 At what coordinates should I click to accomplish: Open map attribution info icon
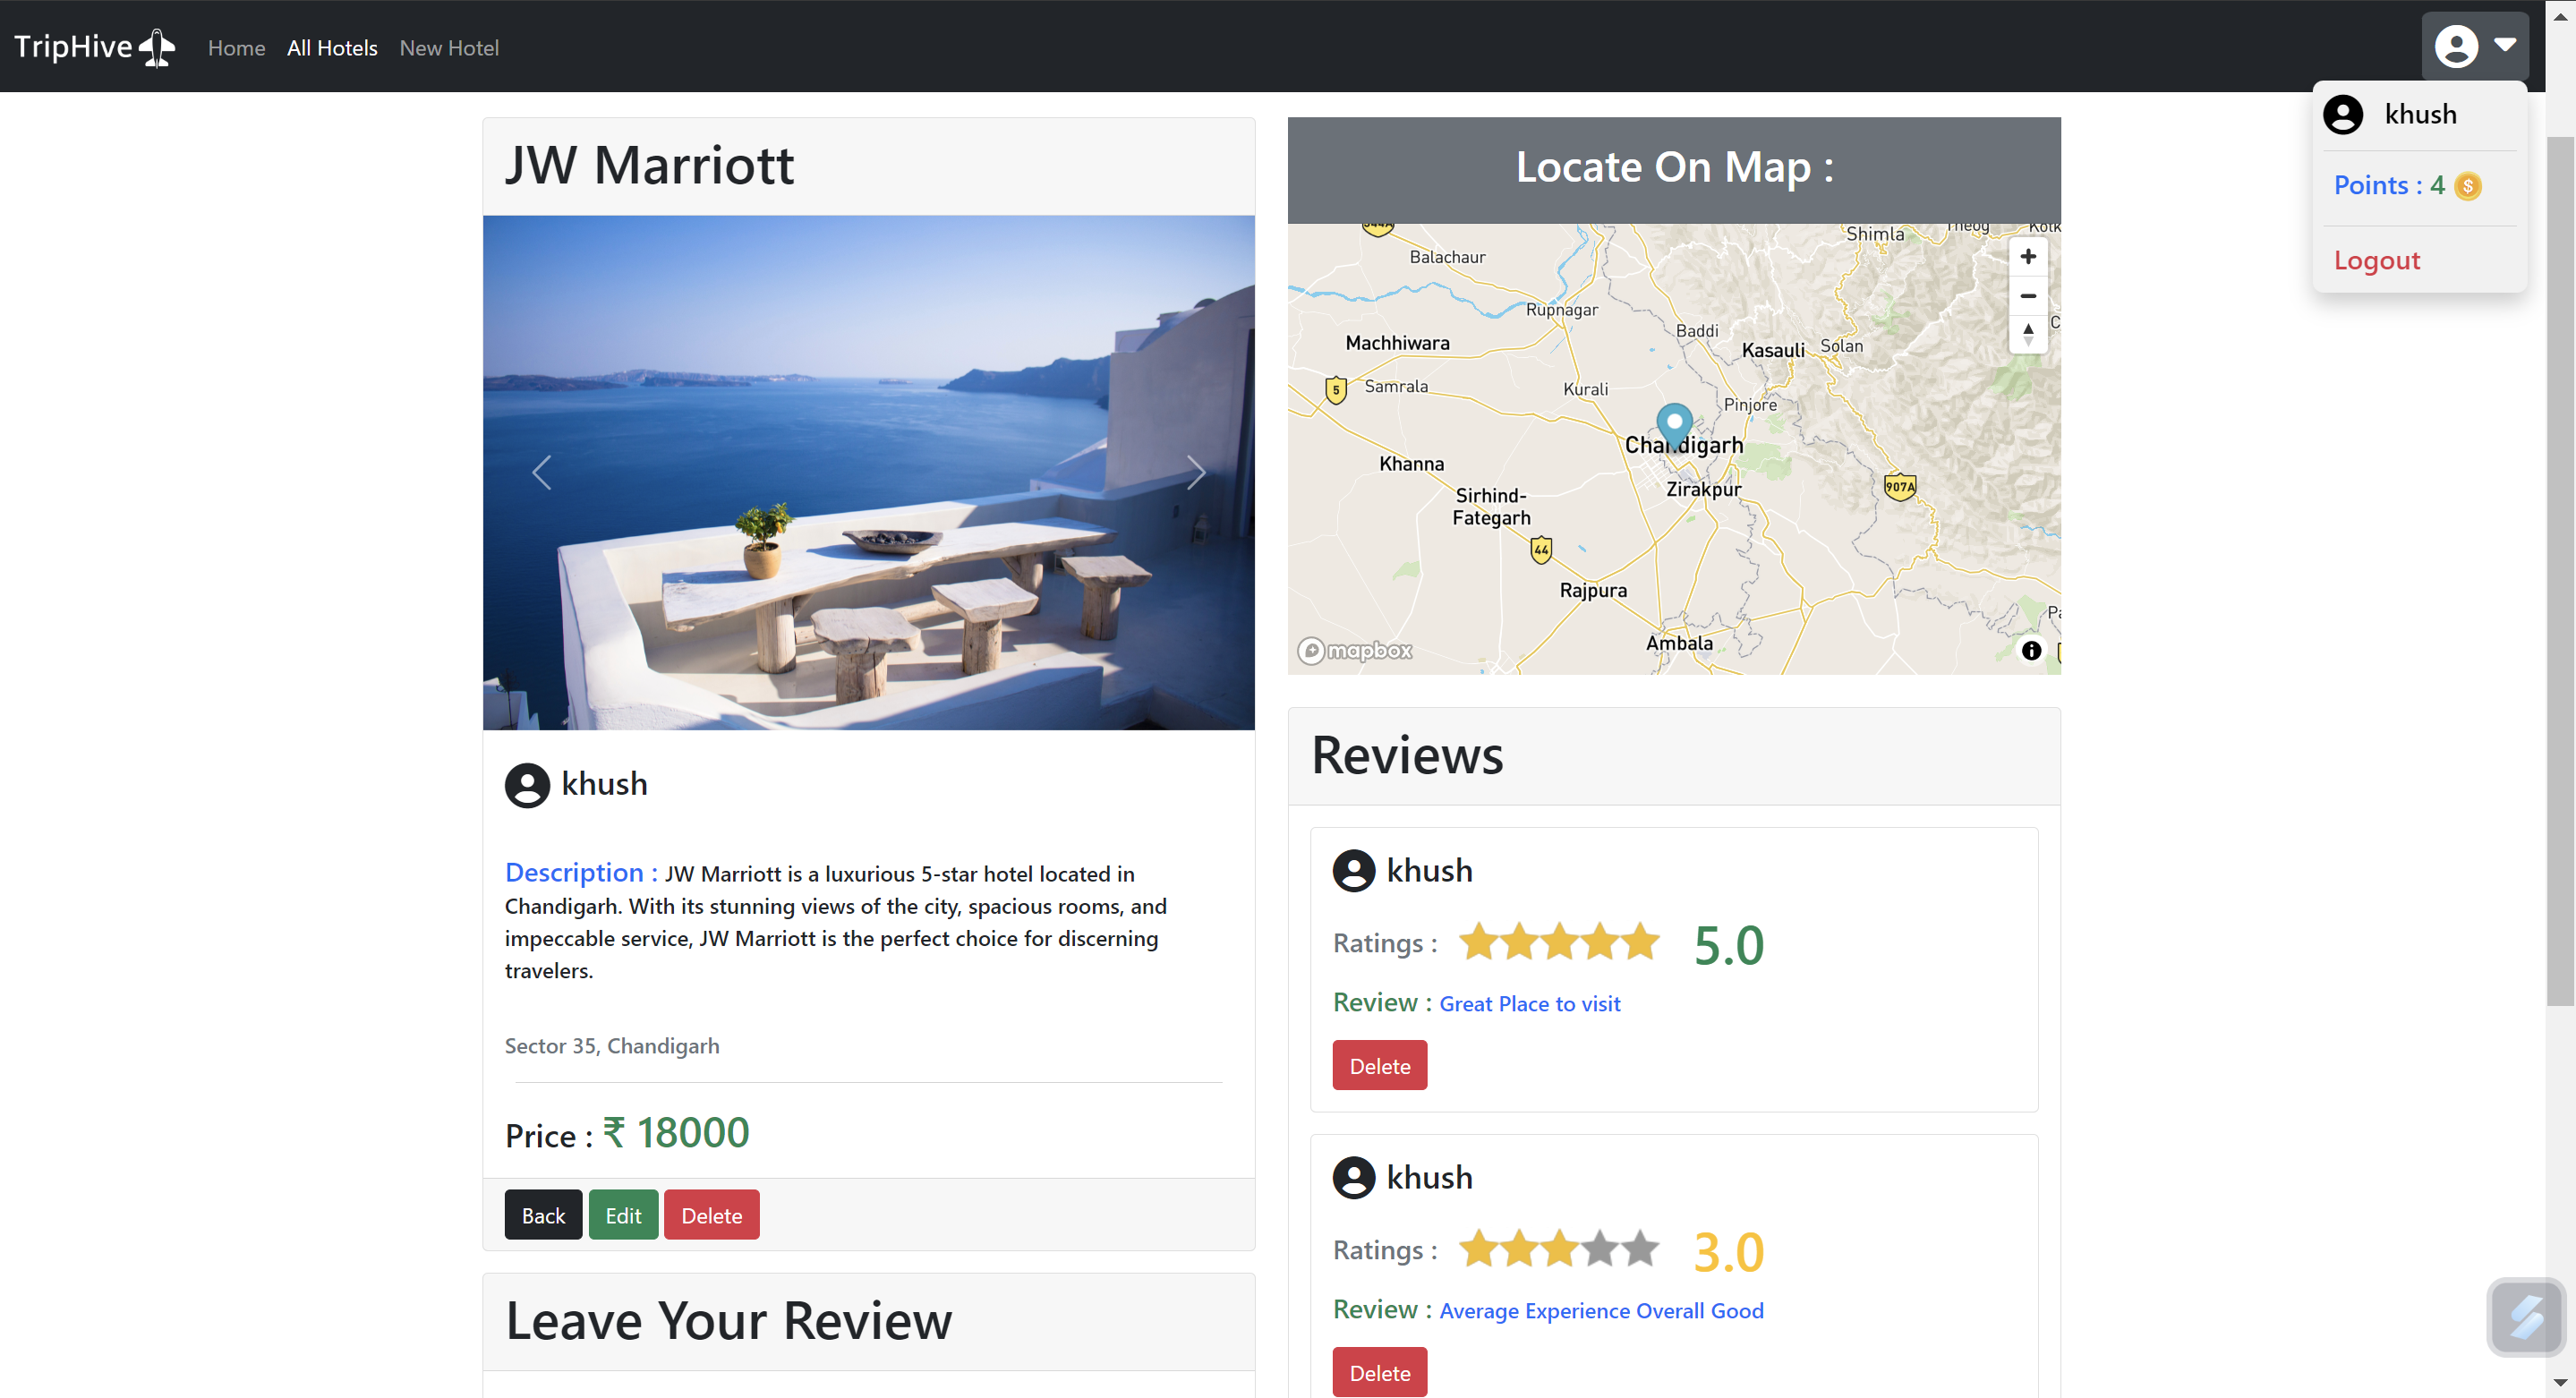[2030, 650]
